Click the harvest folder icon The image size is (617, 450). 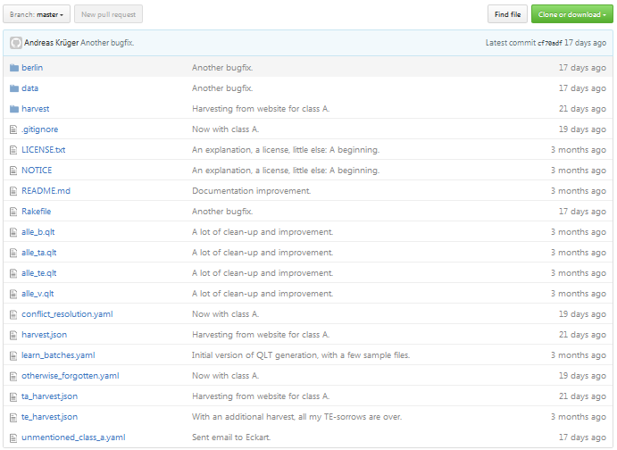click(x=14, y=109)
